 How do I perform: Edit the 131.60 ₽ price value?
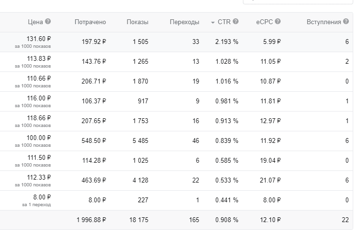[x=39, y=39]
